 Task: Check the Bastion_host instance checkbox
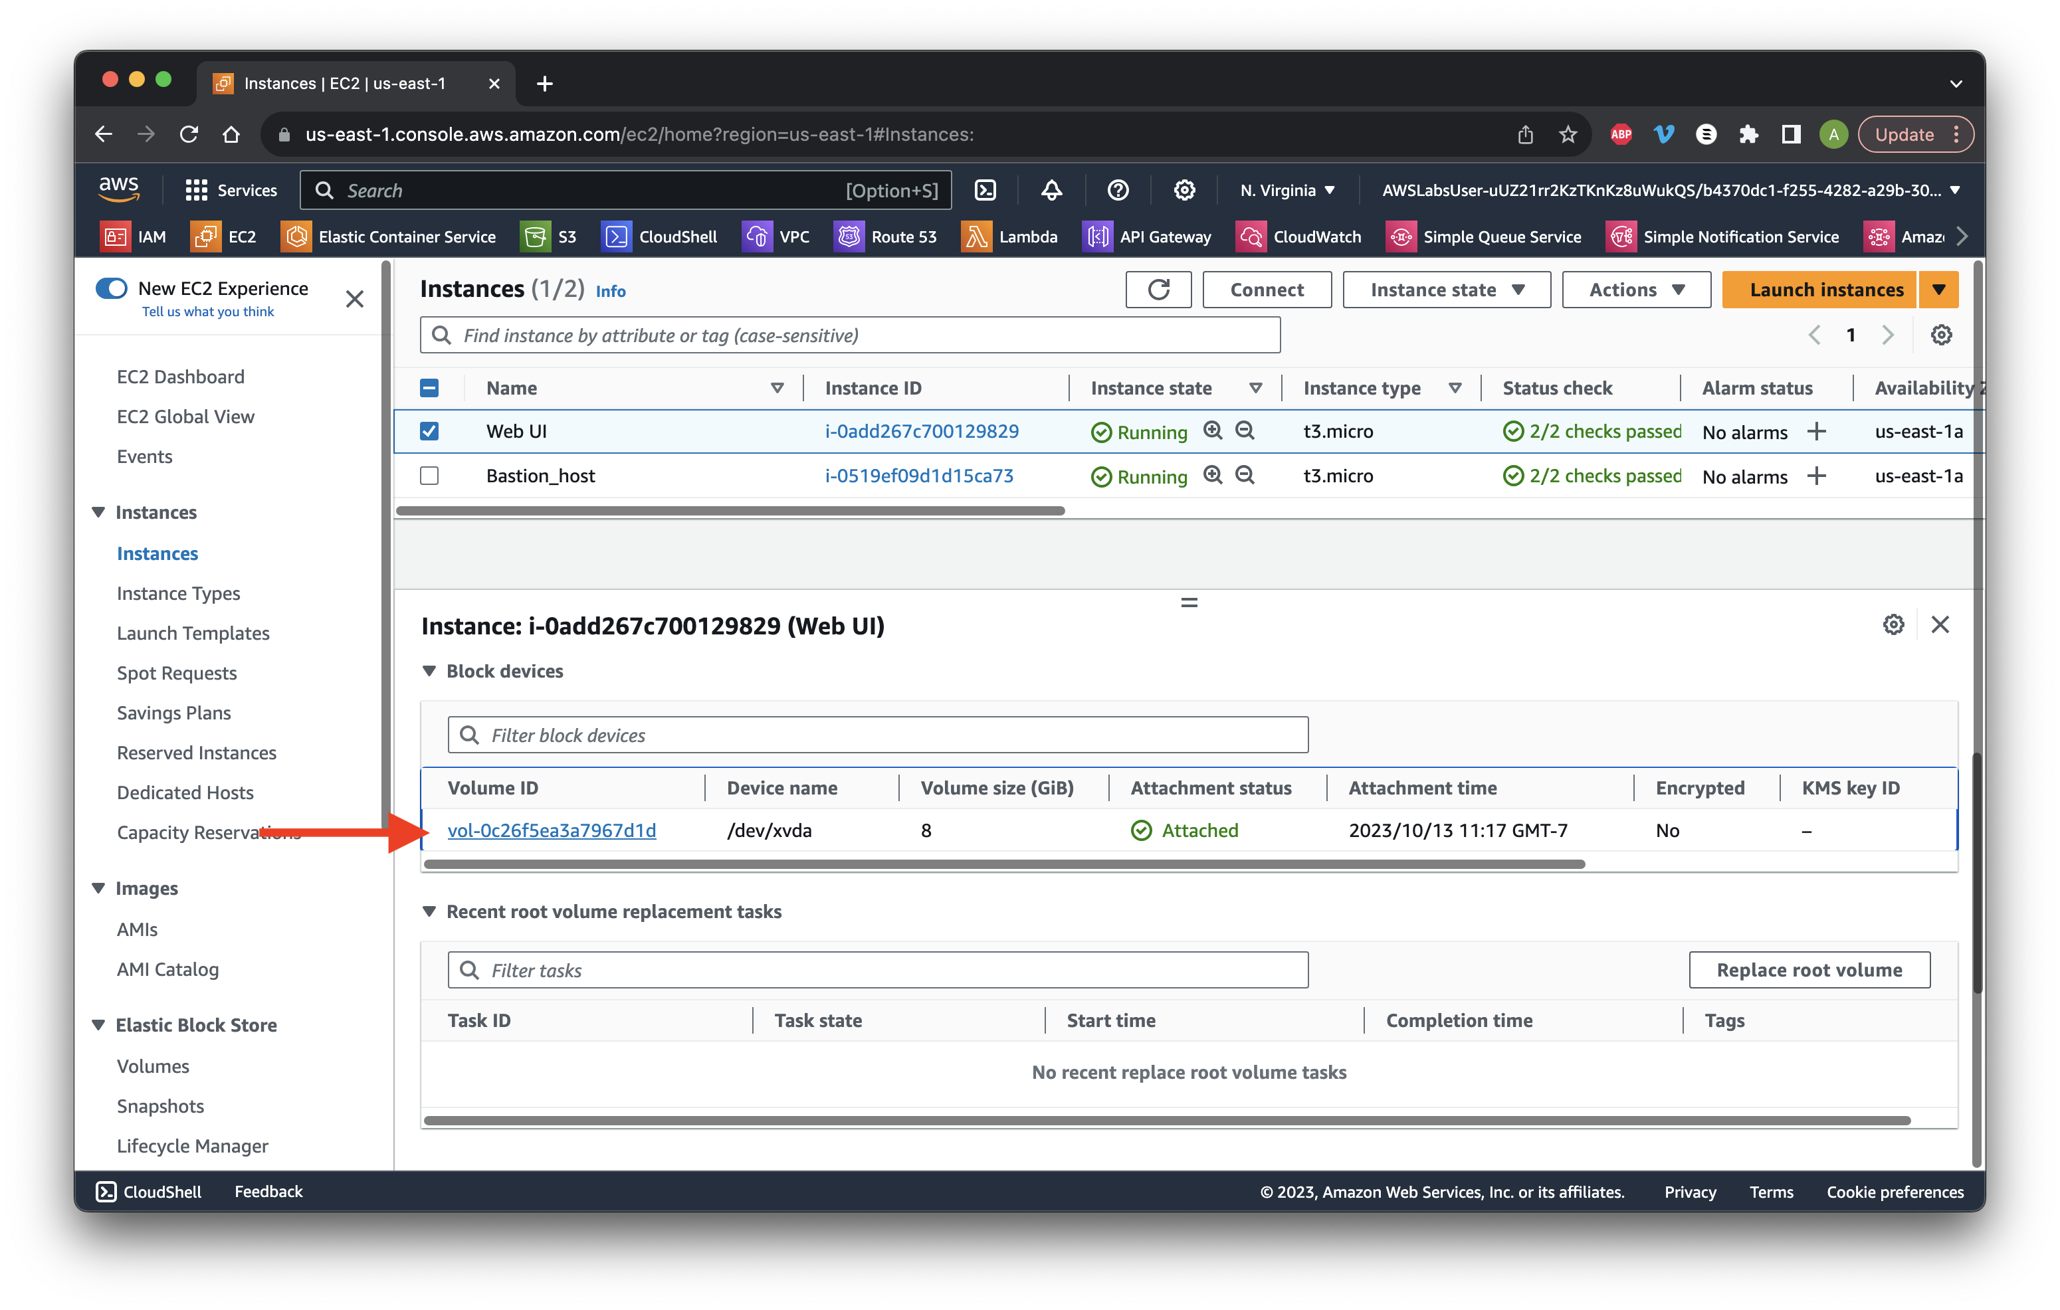pyautogui.click(x=429, y=476)
